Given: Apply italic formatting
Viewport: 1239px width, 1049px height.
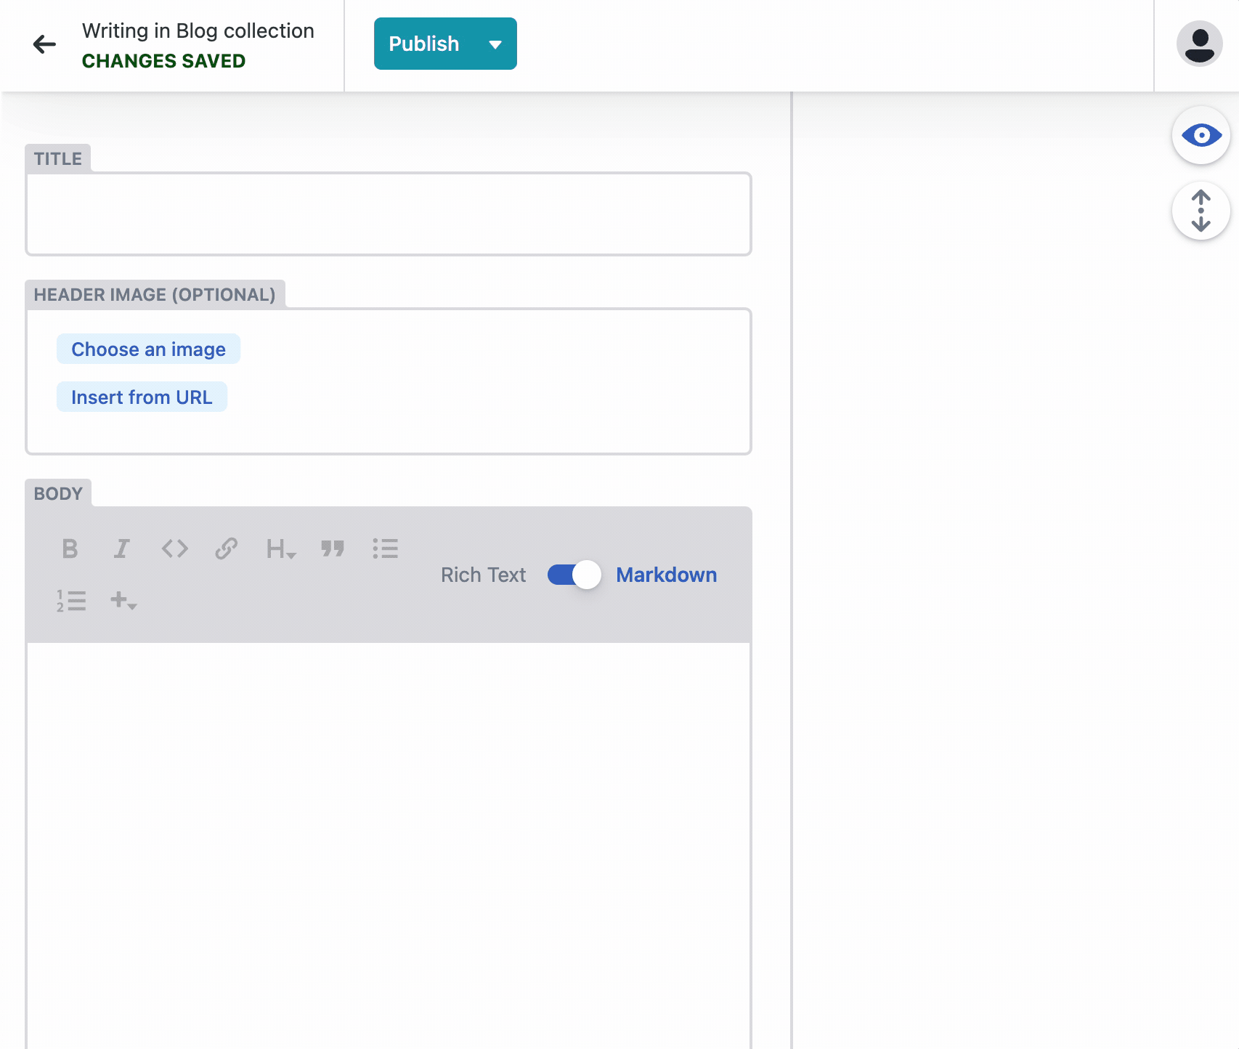Looking at the screenshot, I should tap(121, 548).
